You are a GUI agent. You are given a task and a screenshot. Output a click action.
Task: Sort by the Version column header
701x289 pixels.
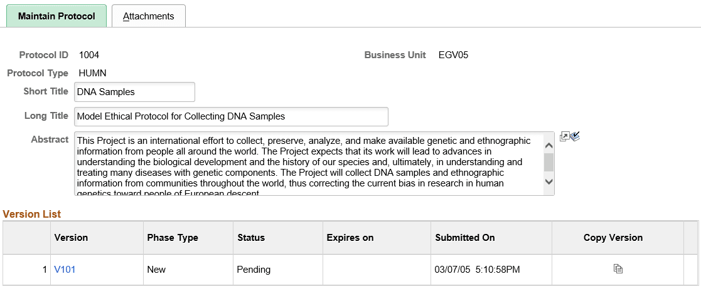click(x=71, y=238)
